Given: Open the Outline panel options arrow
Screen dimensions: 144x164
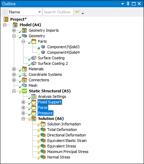Looking at the screenshot, I should point(123,4).
